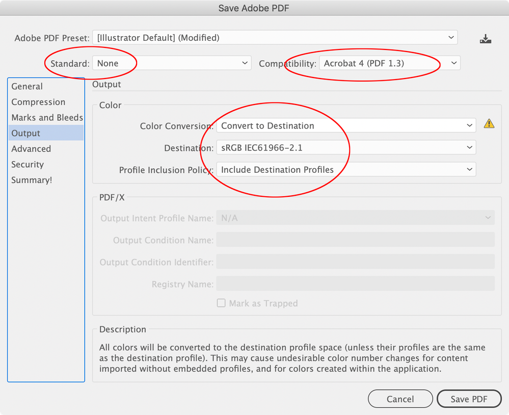This screenshot has width=509, height=415.
Task: Select the Compression section in sidebar
Action: click(46, 102)
